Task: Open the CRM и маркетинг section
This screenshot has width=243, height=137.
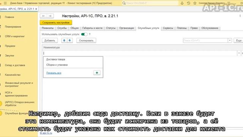Action: click(15, 37)
